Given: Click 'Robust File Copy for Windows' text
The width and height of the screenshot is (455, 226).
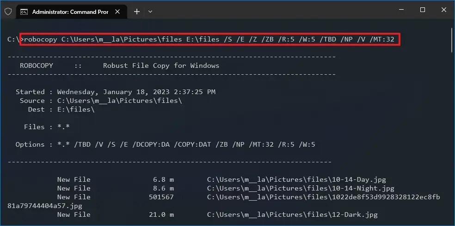Looking at the screenshot, I should [x=161, y=65].
